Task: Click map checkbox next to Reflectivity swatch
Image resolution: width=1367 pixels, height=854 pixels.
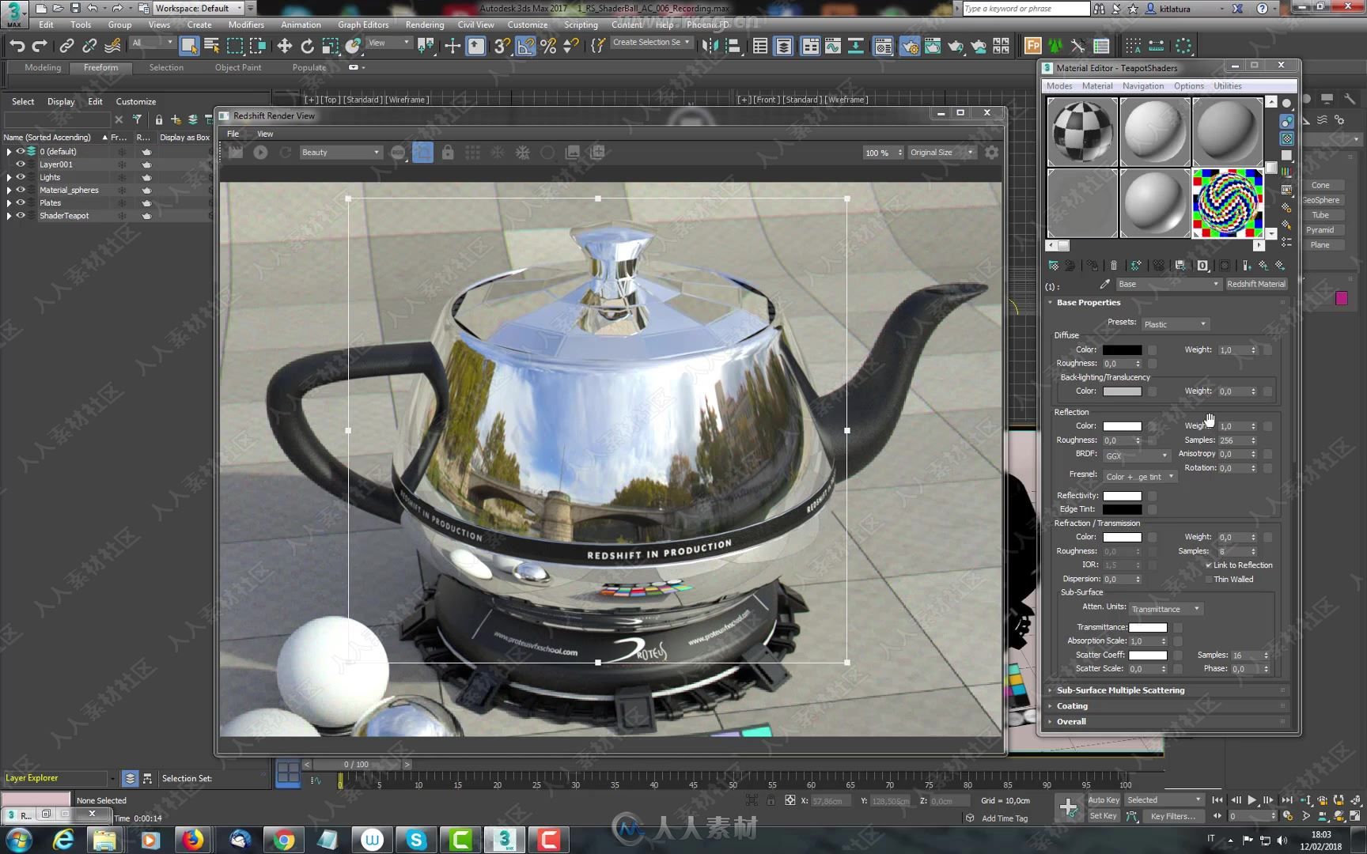Action: point(1153,496)
